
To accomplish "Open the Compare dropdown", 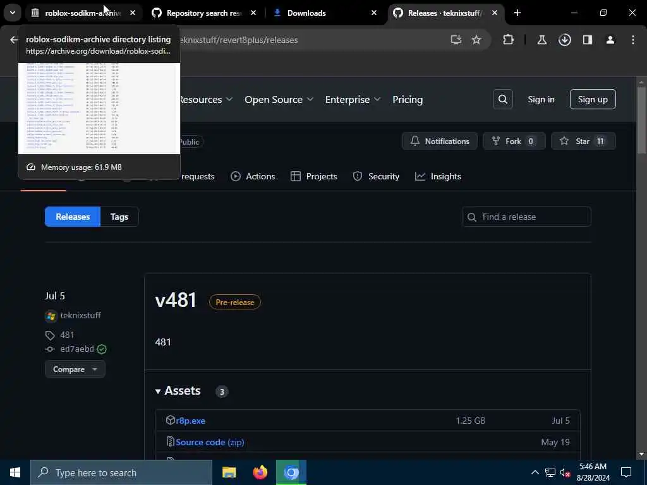I will point(75,369).
